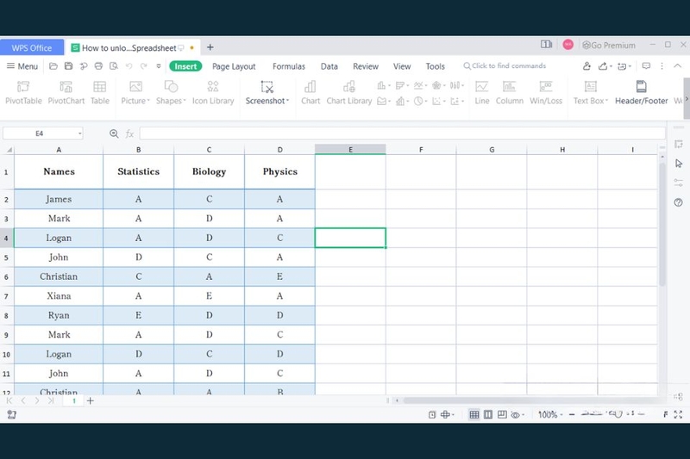Insert a Win/Loss sparkline
Viewport: 690px width, 459px height.
(x=546, y=93)
